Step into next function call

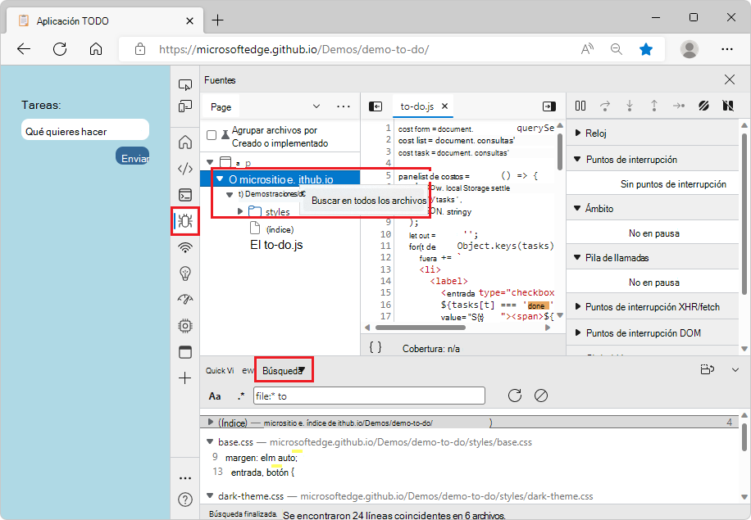point(630,106)
